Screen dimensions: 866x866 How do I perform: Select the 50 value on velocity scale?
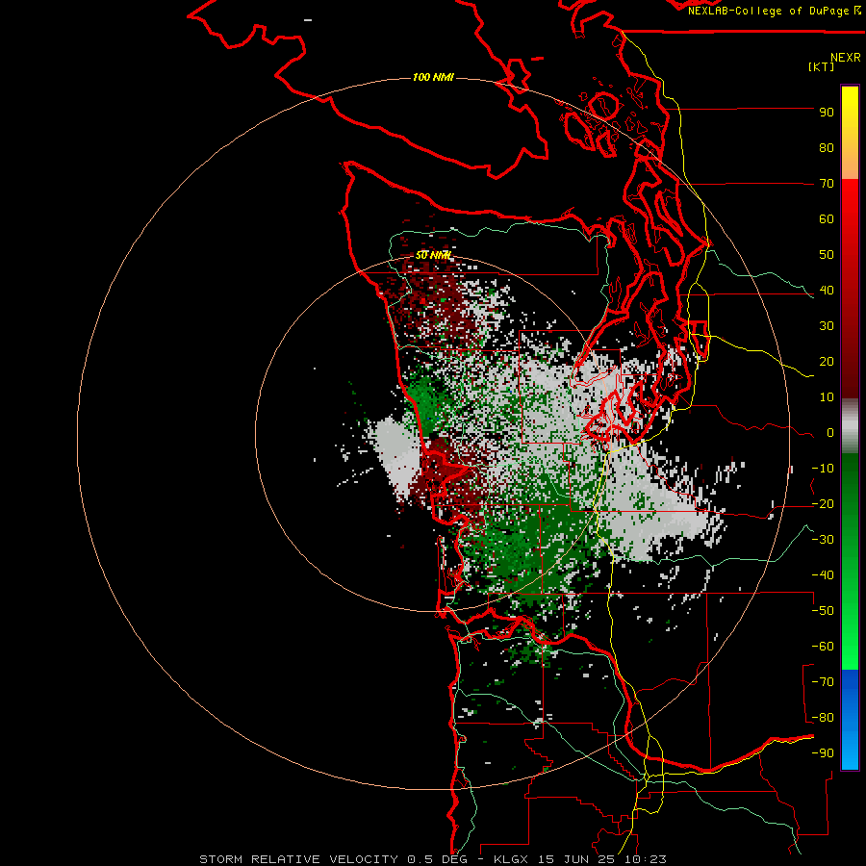(827, 255)
